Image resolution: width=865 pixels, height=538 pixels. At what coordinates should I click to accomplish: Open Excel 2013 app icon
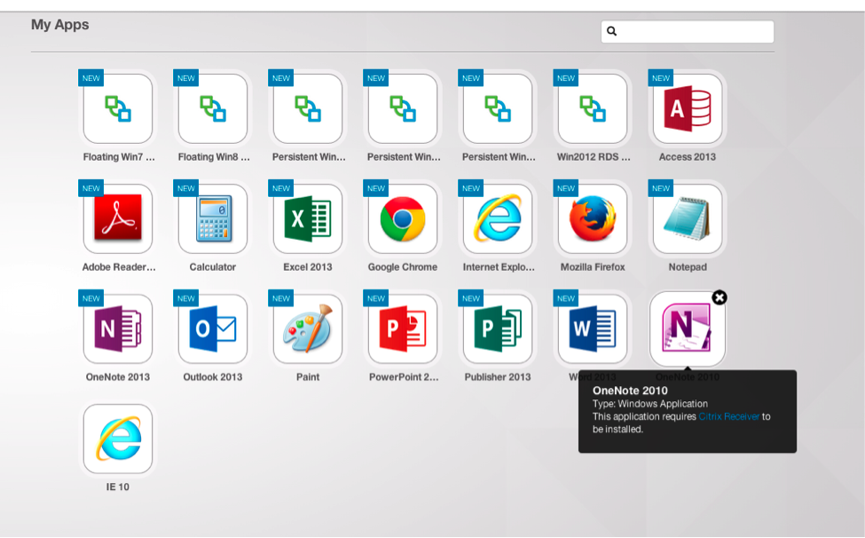point(308,218)
